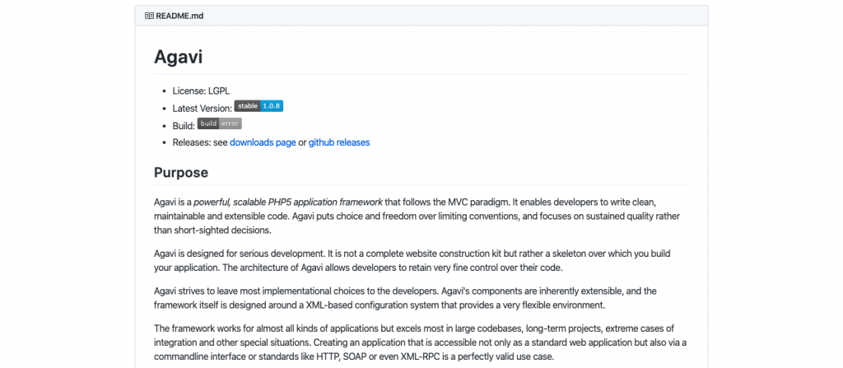Click the Agavi main heading

(x=178, y=57)
